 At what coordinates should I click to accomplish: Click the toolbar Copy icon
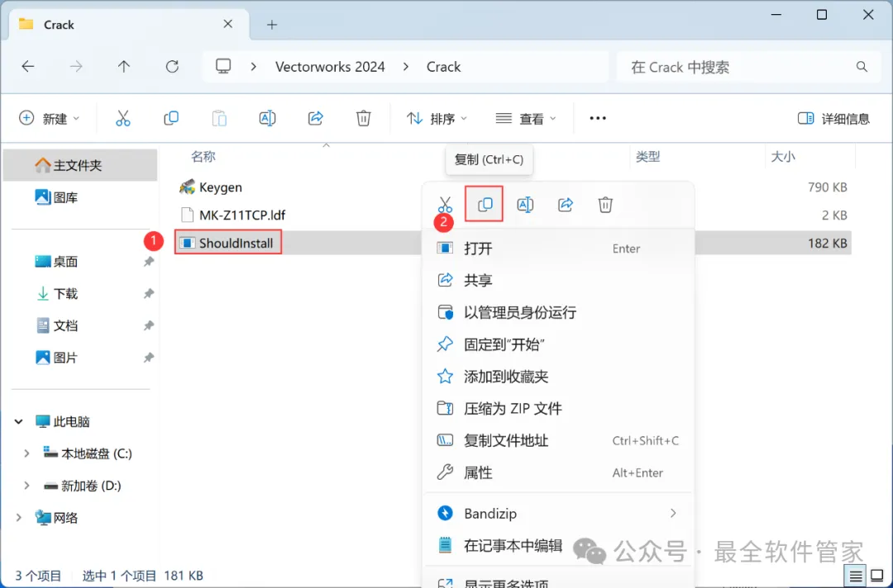point(171,118)
